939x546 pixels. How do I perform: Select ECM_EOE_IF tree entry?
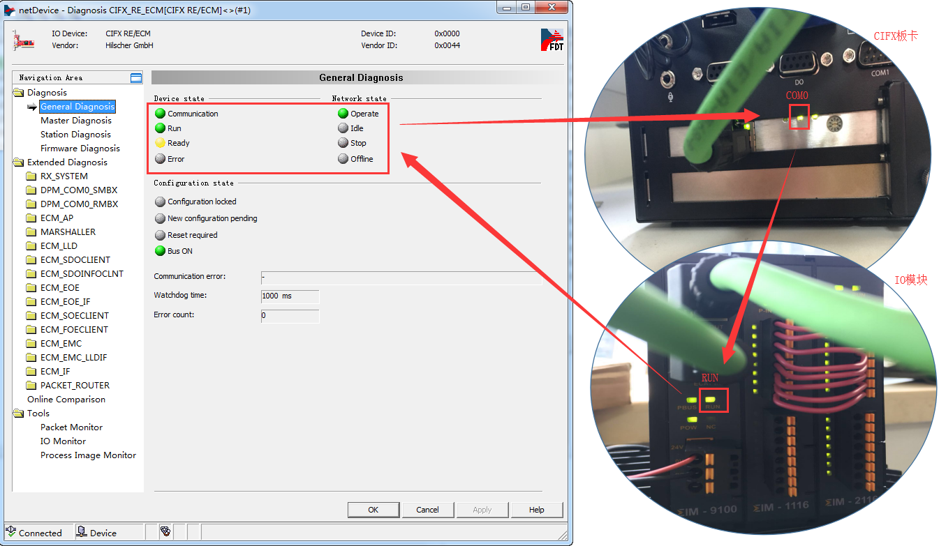(65, 302)
